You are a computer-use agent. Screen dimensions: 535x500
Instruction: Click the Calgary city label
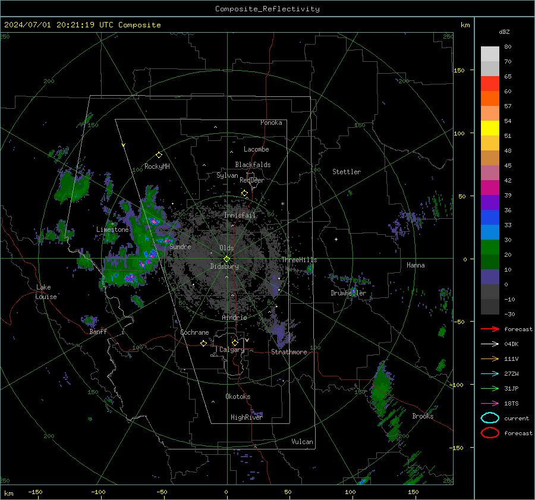click(232, 350)
